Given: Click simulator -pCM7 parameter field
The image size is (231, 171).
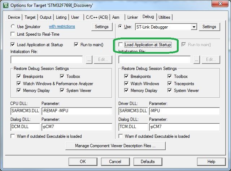Looking at the screenshot, I should [77, 127].
